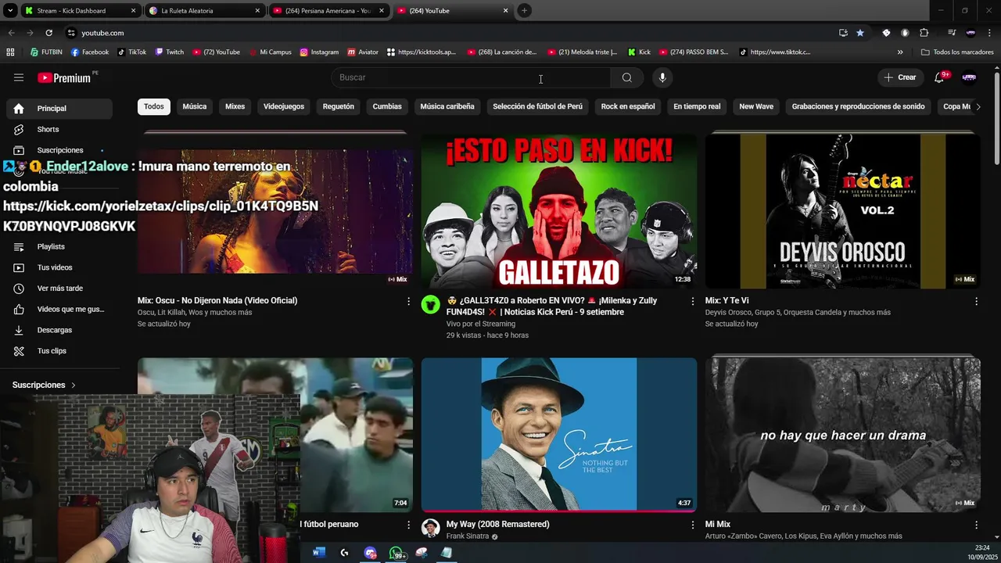Open the Twitch bookmark
This screenshot has width=1001, height=563.
(x=170, y=52)
